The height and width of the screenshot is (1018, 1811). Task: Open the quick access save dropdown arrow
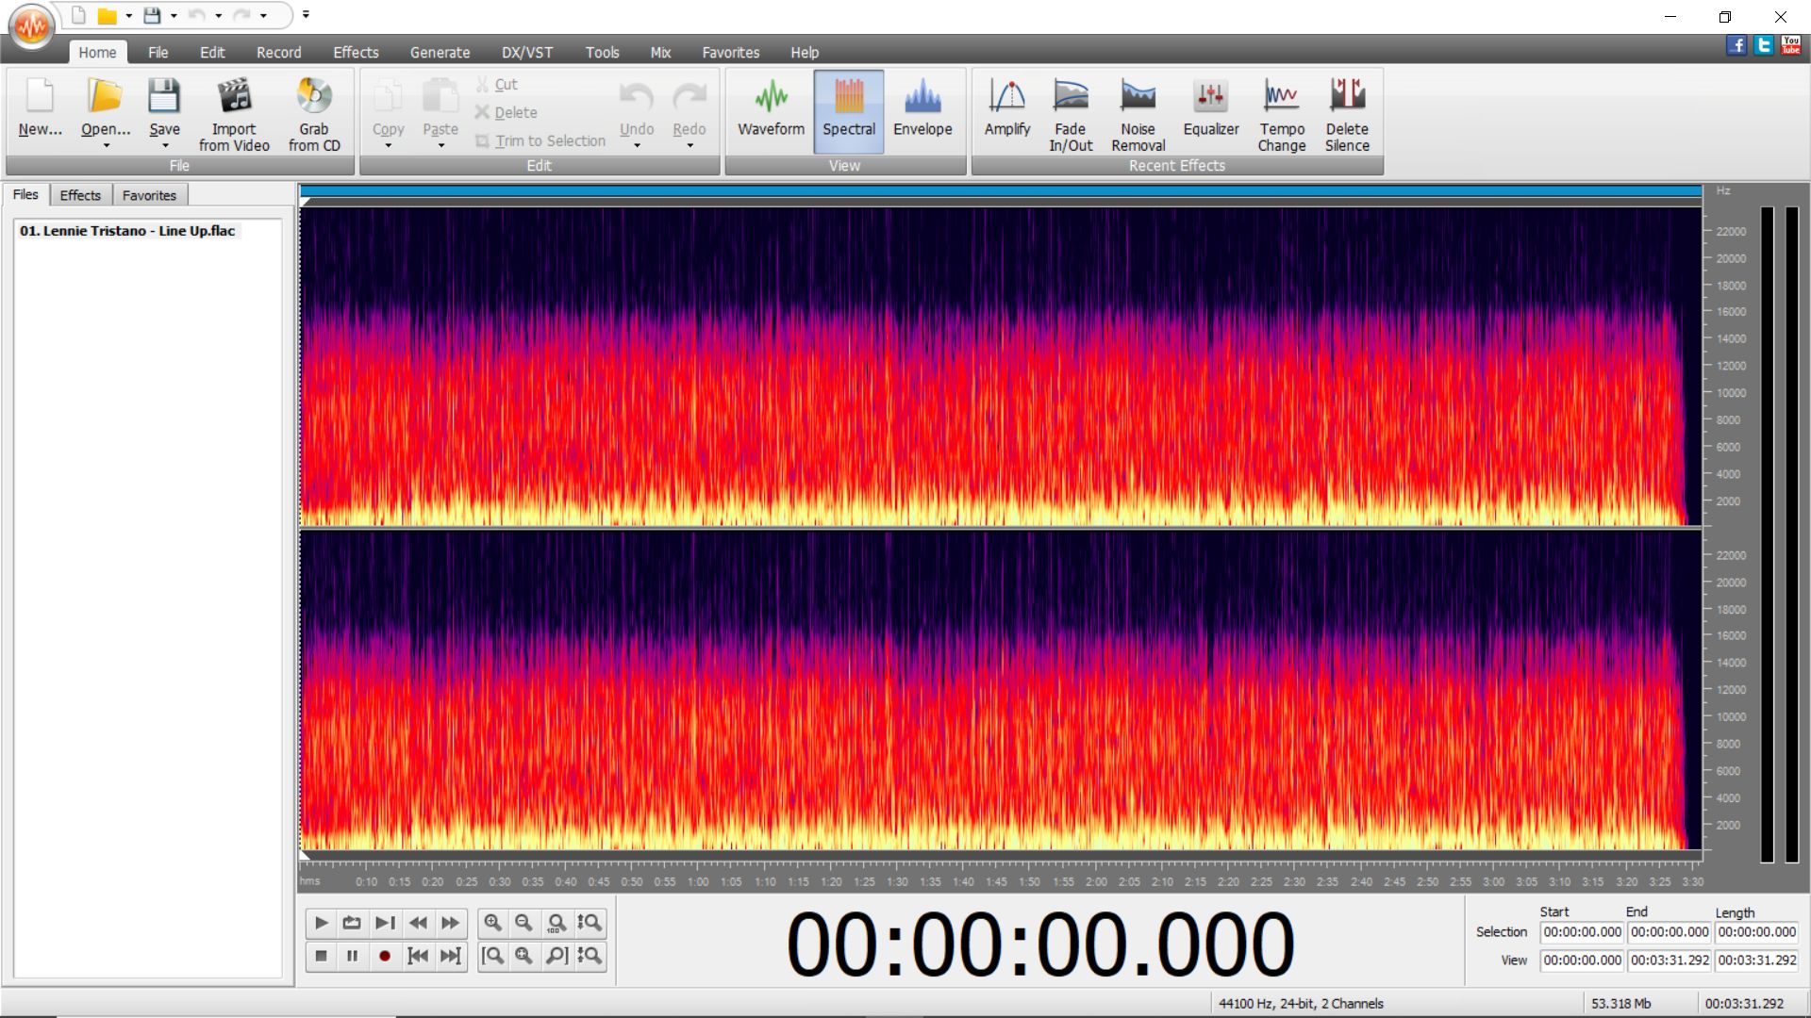(x=174, y=15)
